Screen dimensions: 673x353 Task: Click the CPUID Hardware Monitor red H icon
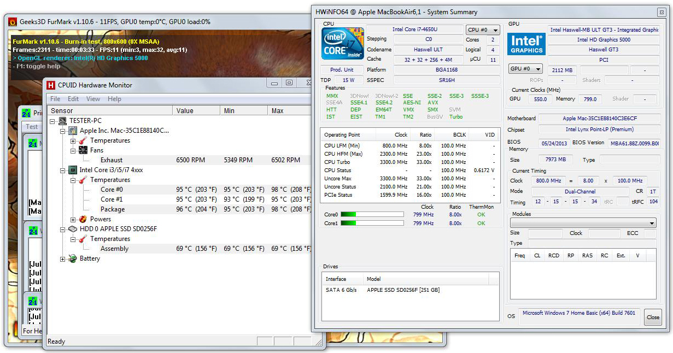pos(51,85)
